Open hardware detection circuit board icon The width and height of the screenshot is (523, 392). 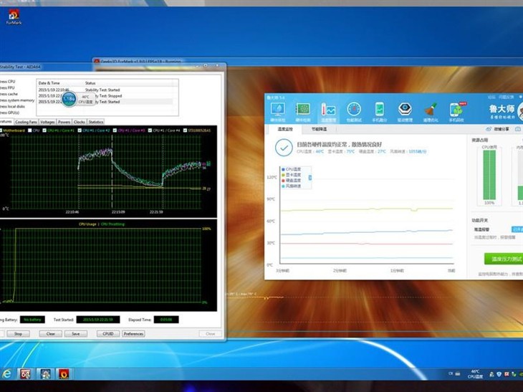(x=303, y=112)
